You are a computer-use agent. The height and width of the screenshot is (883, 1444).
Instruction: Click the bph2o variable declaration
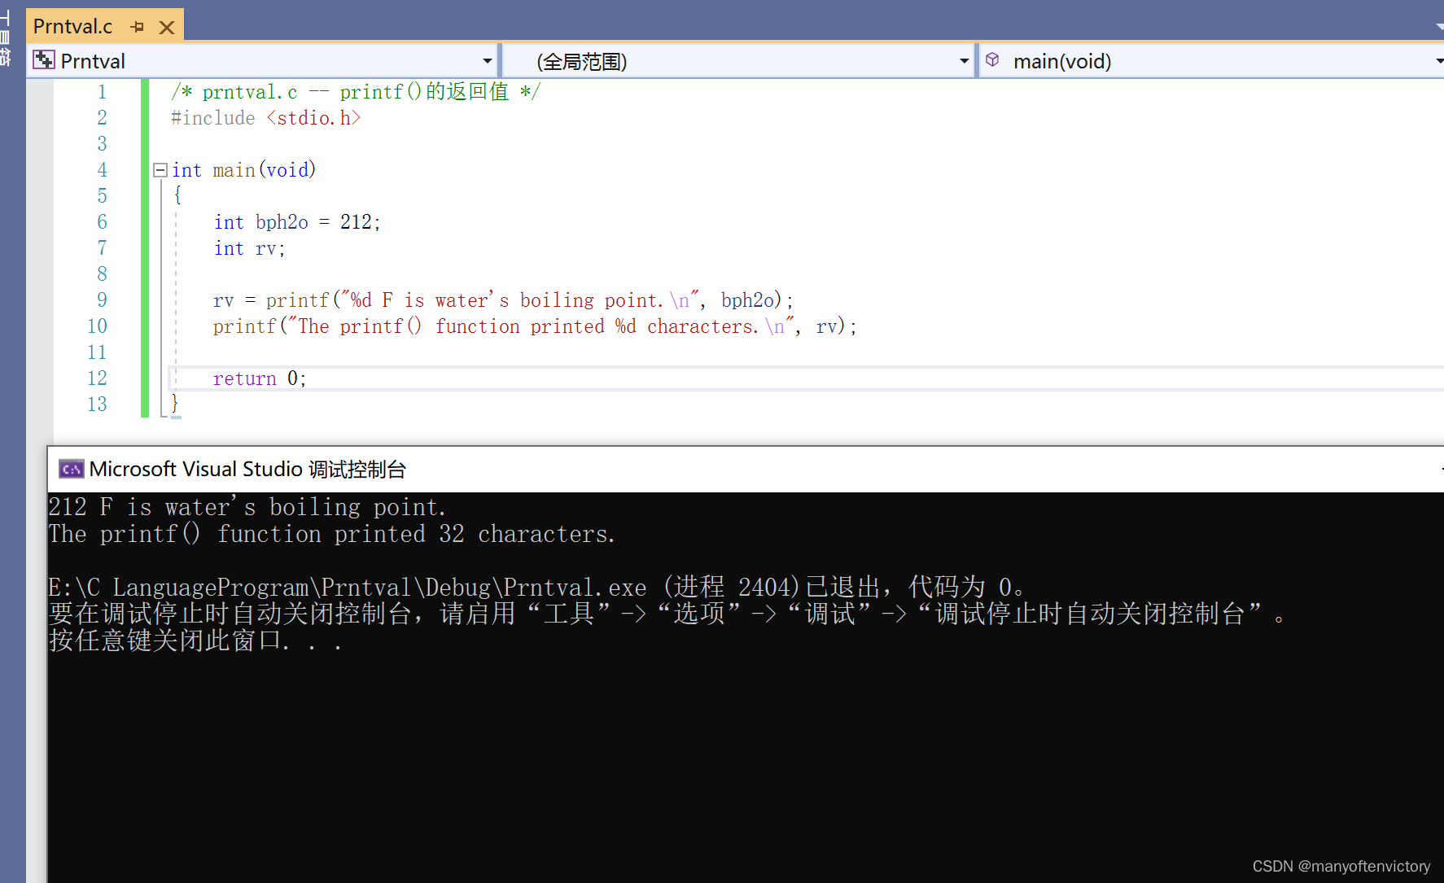pos(296,222)
